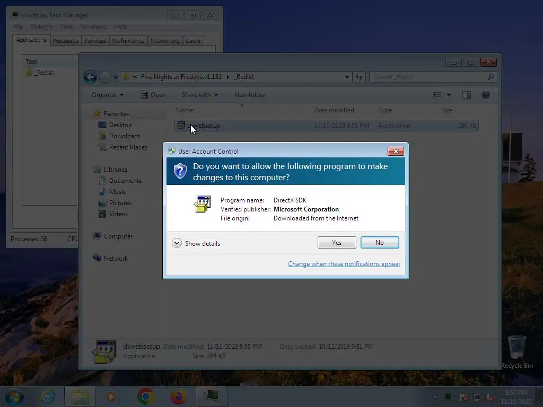Image resolution: width=543 pixels, height=407 pixels.
Task: Click Five.Nights.at.Freddys.v1.132 in address path
Action: click(181, 77)
